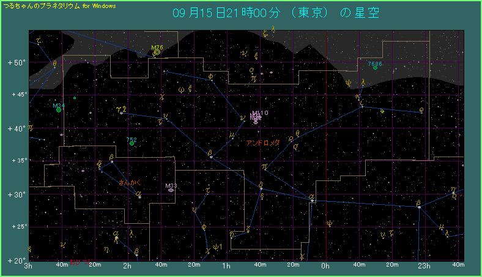Click the +20° declination label
The width and height of the screenshot is (482, 277).
(x=16, y=260)
